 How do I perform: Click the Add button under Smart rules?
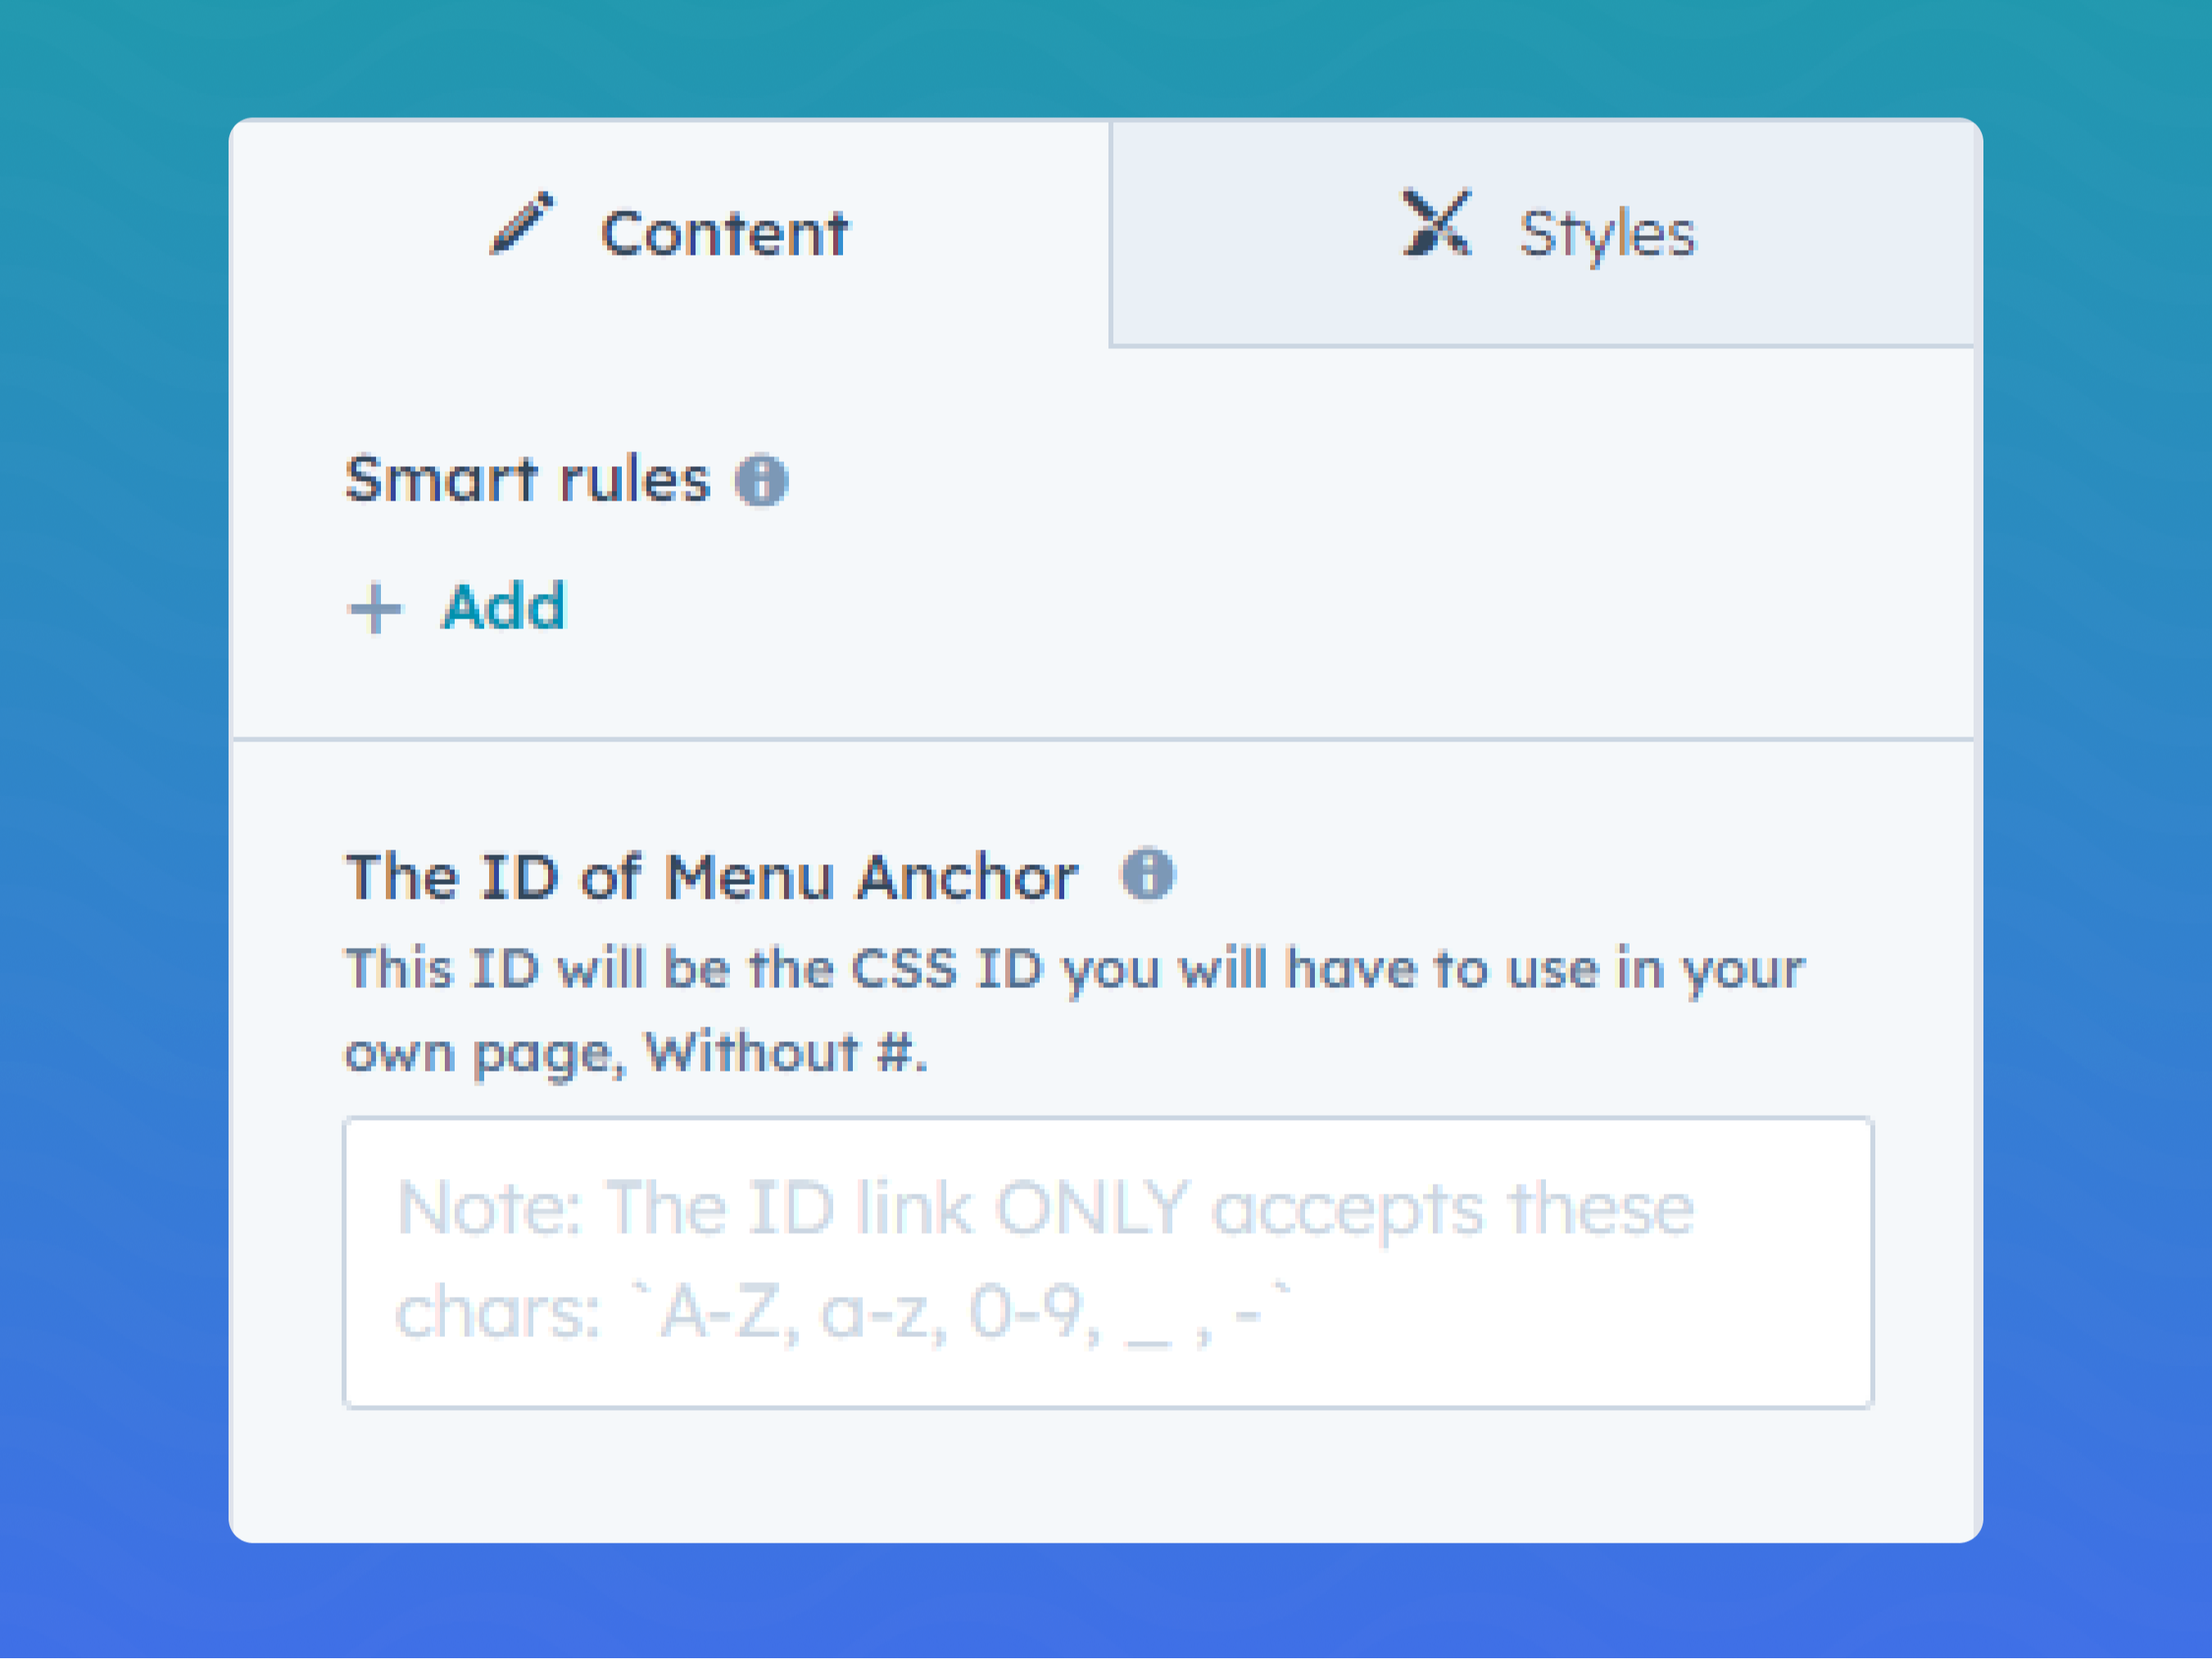tap(460, 607)
